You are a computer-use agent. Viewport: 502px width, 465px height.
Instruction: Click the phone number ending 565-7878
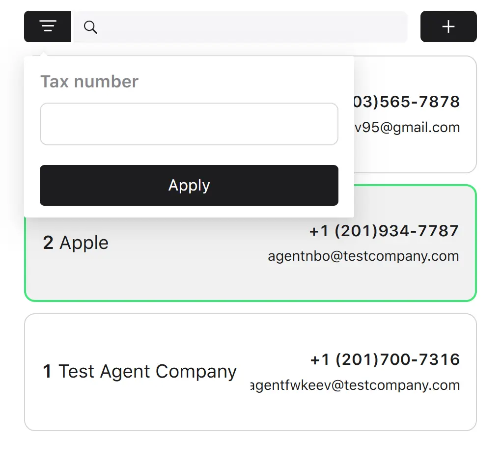(407, 102)
